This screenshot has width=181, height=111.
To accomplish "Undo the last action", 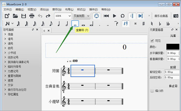I will point(40,16).
